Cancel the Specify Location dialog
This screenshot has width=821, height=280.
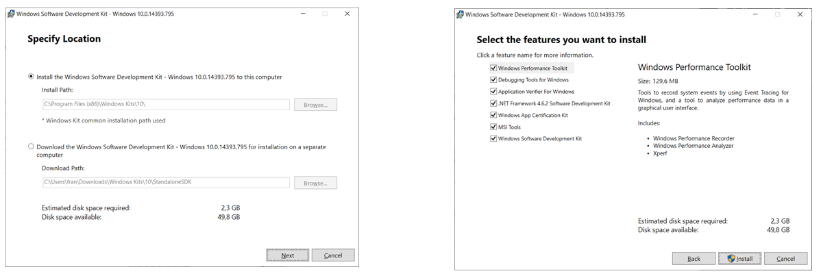click(333, 255)
